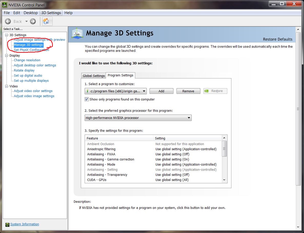
Task: Open Set up digital audio
Action: coord(28,76)
